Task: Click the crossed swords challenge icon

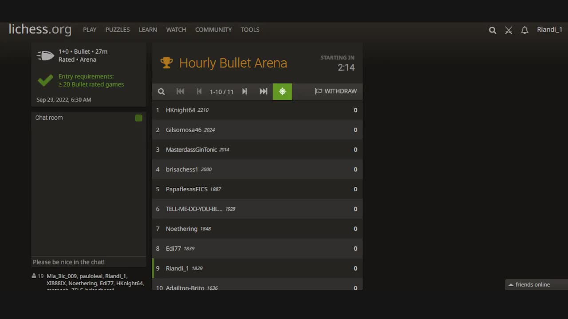Action: 509,30
